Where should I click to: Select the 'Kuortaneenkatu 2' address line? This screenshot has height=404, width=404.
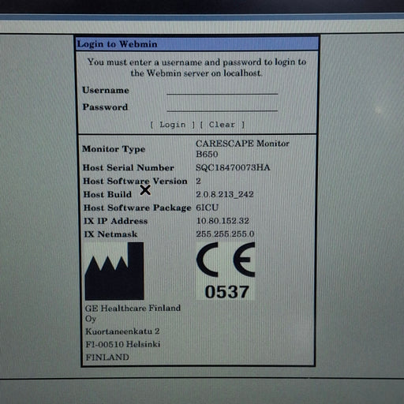pyautogui.click(x=122, y=331)
